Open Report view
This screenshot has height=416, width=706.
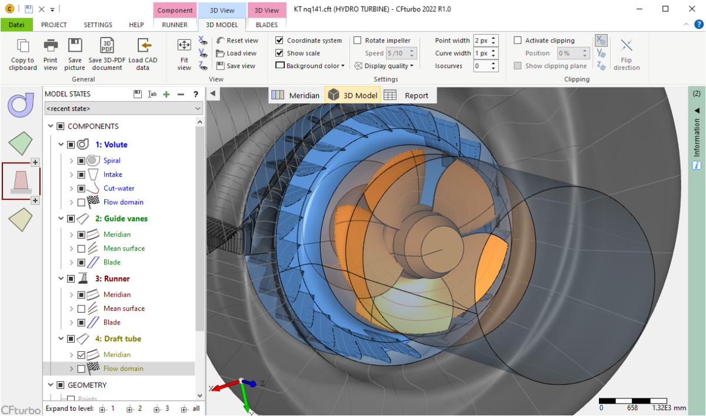click(407, 95)
